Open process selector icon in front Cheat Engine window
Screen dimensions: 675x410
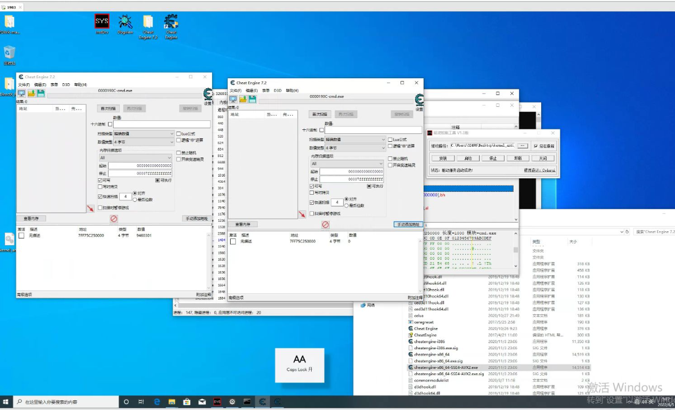coord(233,99)
